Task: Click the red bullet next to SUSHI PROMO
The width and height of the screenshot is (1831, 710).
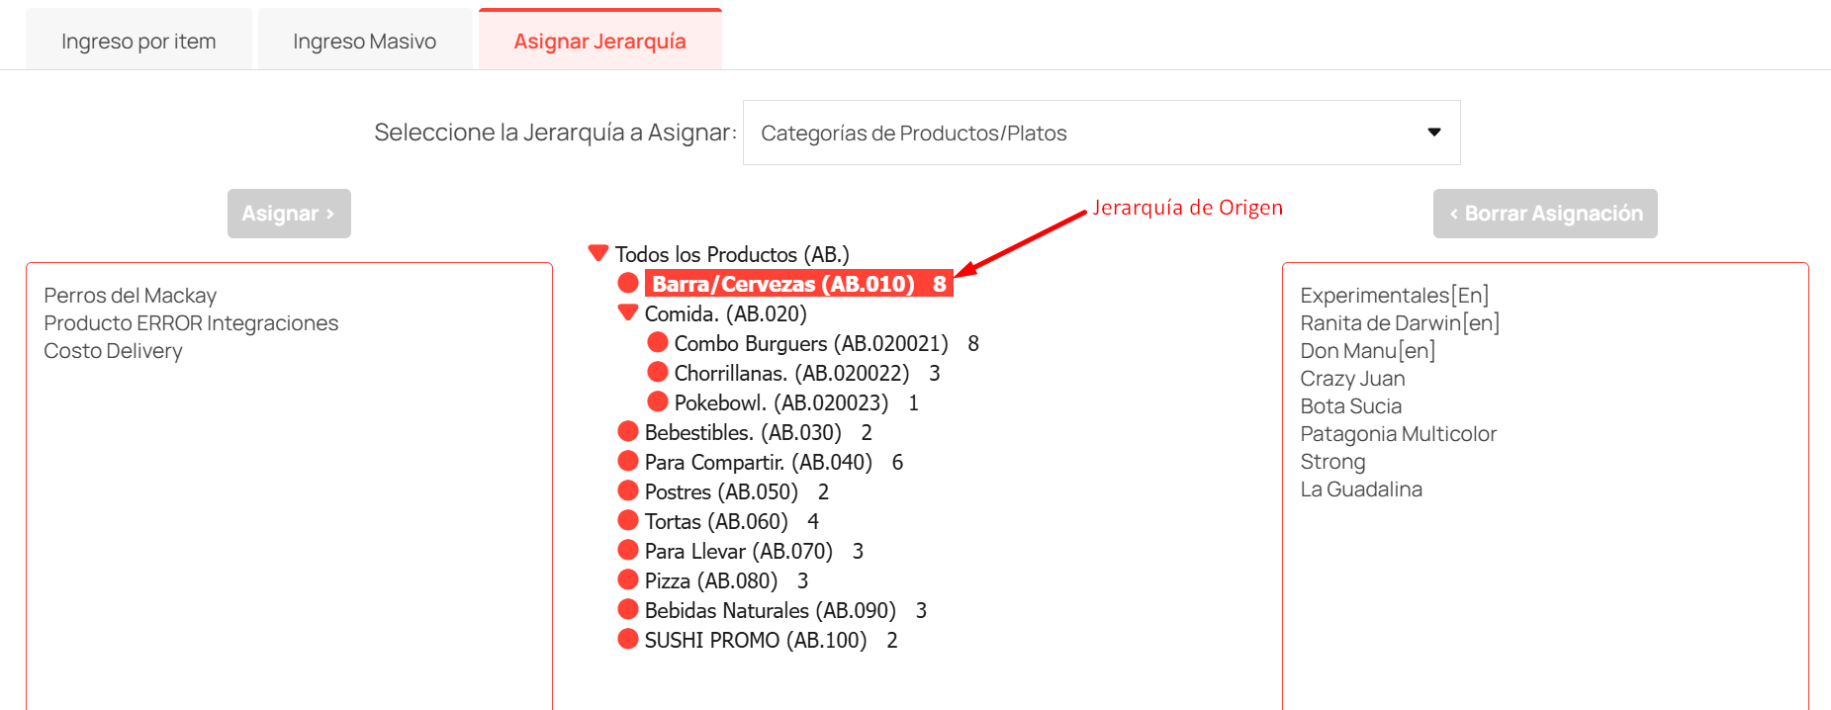Action: tap(627, 639)
